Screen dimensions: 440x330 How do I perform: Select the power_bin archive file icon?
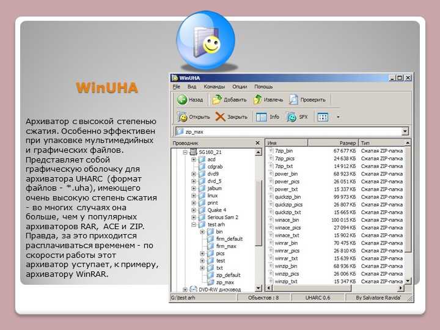[x=271, y=174]
